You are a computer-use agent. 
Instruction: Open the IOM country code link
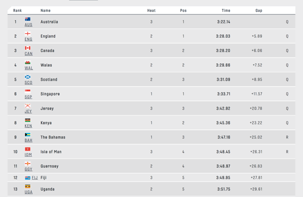click(x=28, y=155)
